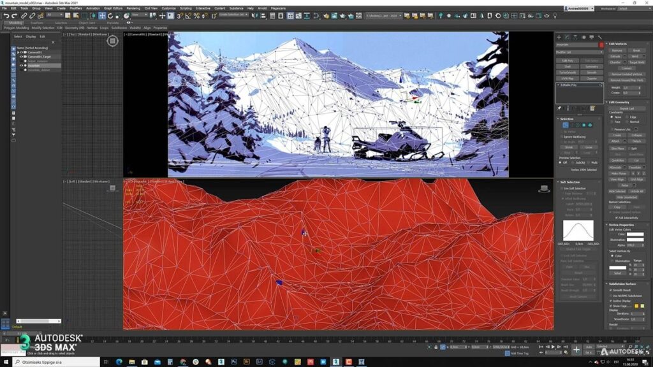Open the Modify command panel tab
Screen dimensions: 653x367
click(567, 37)
